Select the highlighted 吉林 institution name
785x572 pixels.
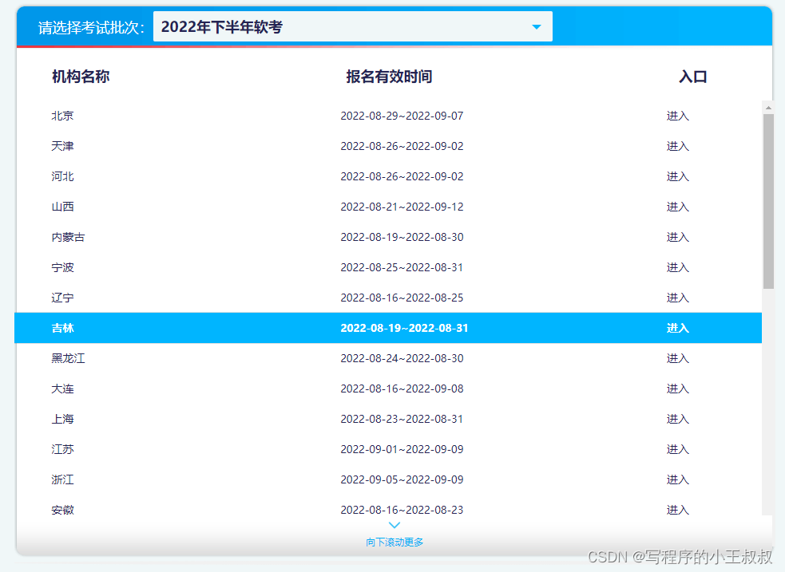coord(62,328)
